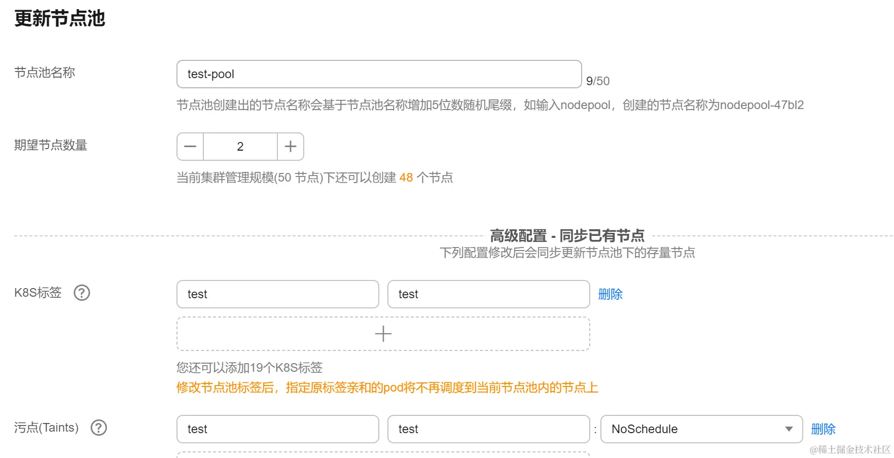Image resolution: width=894 pixels, height=458 pixels.
Task: Click the 9/50 character counter
Action: coord(598,81)
